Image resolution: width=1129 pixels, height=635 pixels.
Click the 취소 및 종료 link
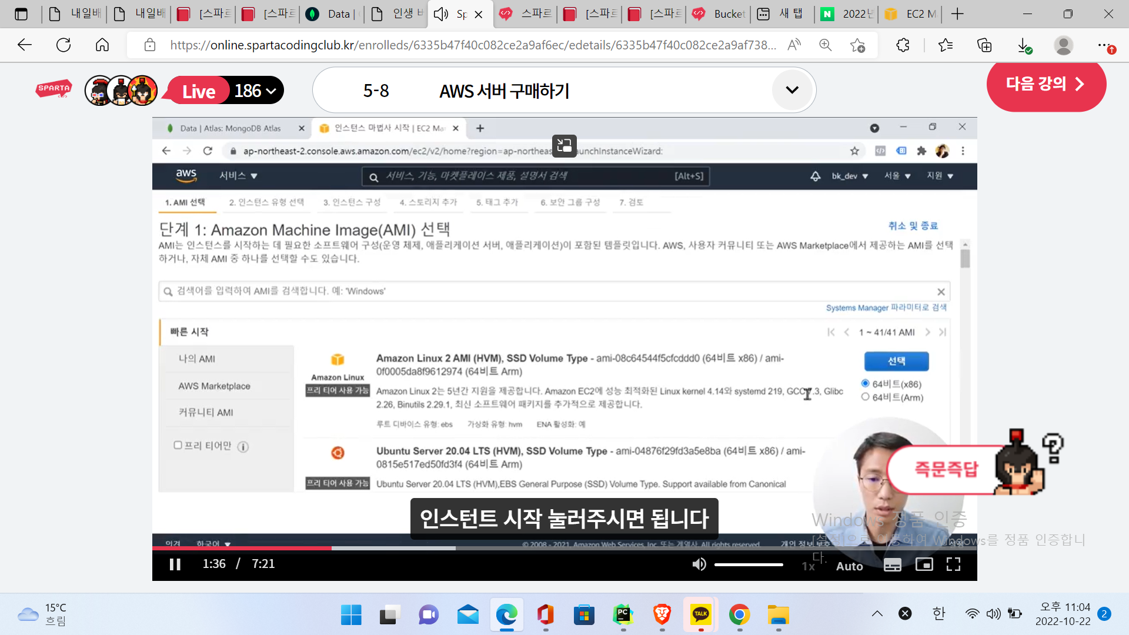[913, 226]
